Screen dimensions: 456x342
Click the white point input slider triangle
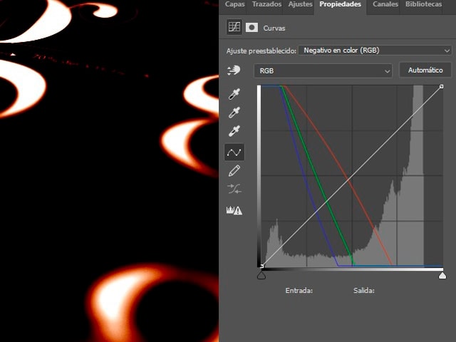[442, 275]
